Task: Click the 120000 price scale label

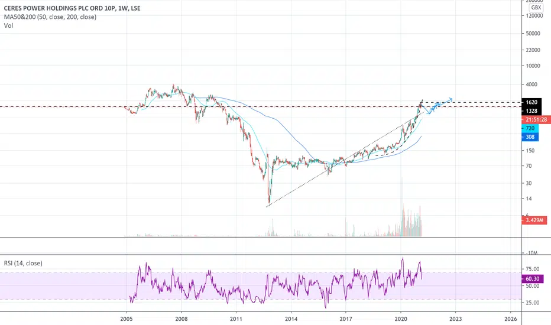Action: coord(534,16)
